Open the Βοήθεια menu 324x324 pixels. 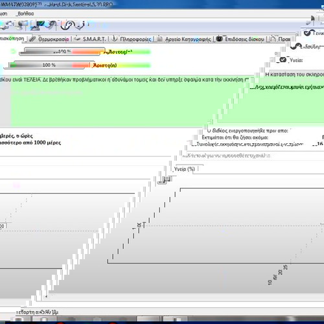pos(26,14)
